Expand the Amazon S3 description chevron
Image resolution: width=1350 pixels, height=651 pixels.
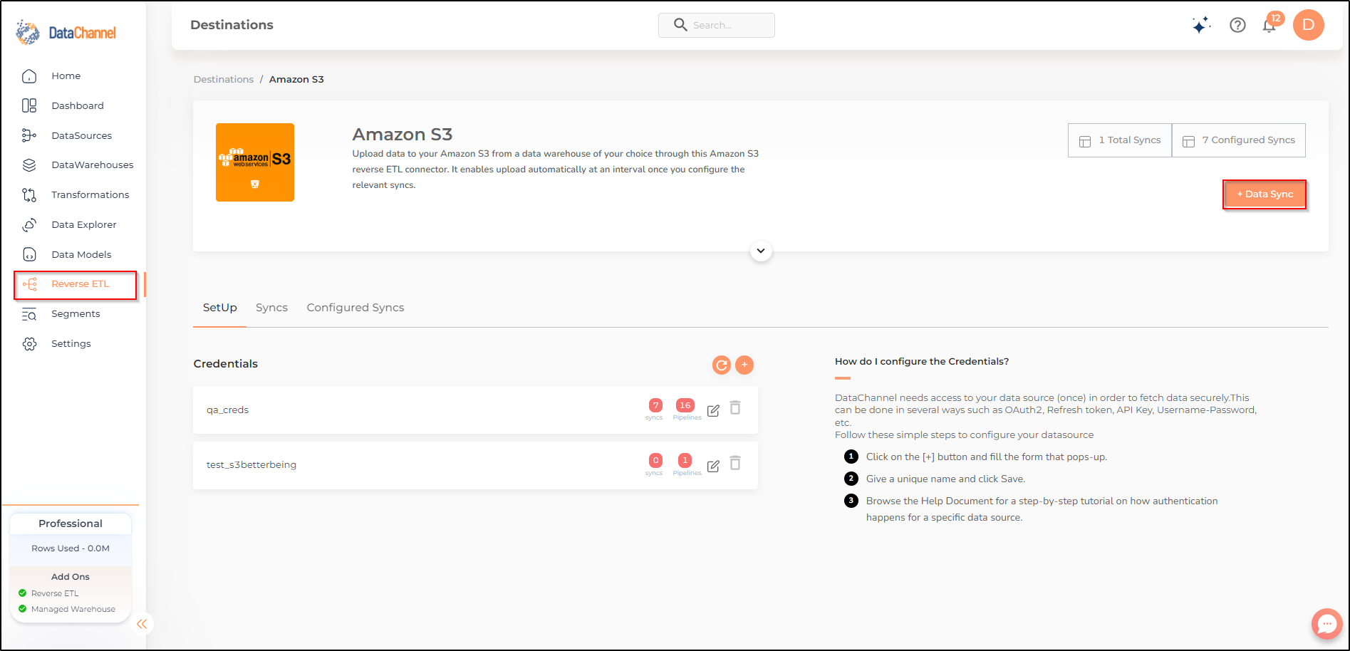pos(761,251)
